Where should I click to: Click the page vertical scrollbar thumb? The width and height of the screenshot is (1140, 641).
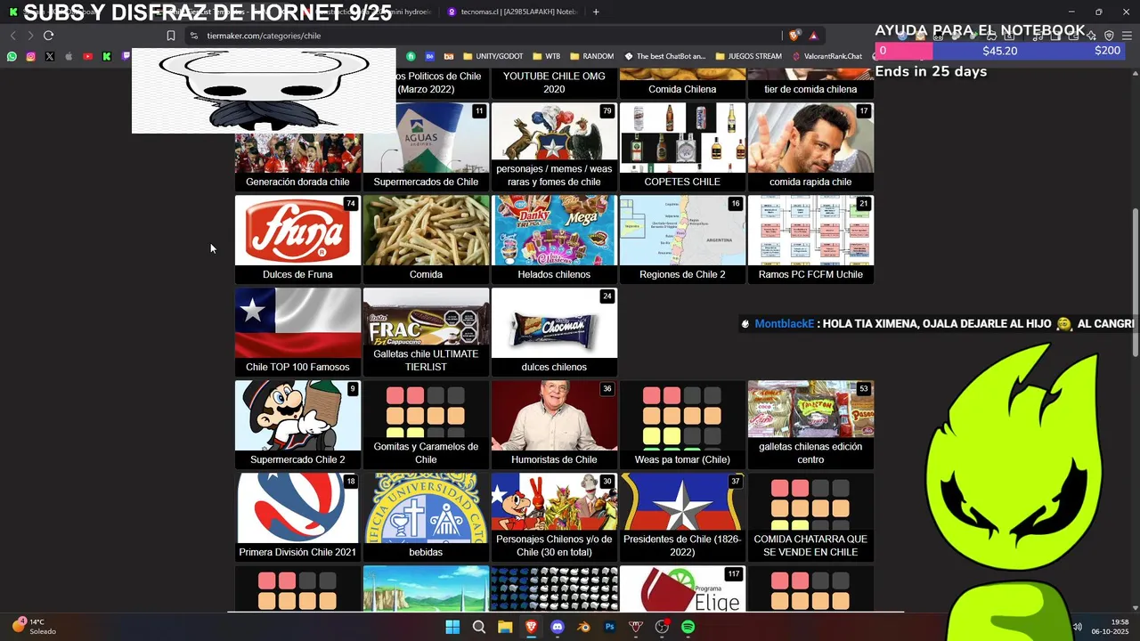(1135, 283)
